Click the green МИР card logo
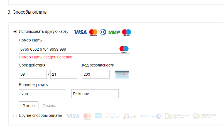 point(114,32)
